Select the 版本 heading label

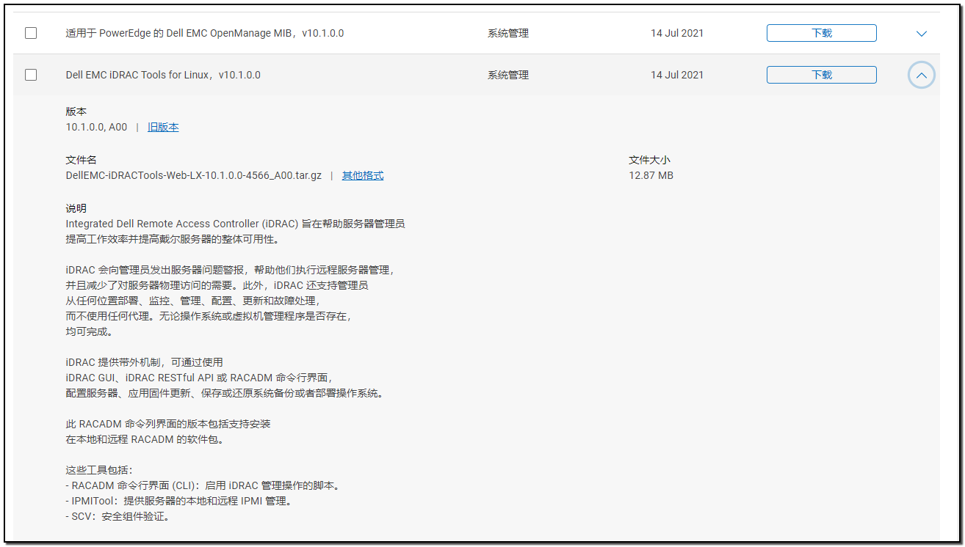click(x=76, y=111)
